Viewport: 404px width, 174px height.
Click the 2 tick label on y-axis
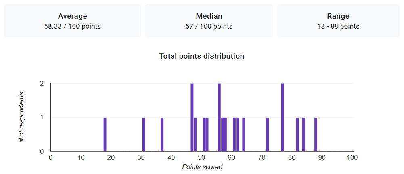click(x=42, y=84)
